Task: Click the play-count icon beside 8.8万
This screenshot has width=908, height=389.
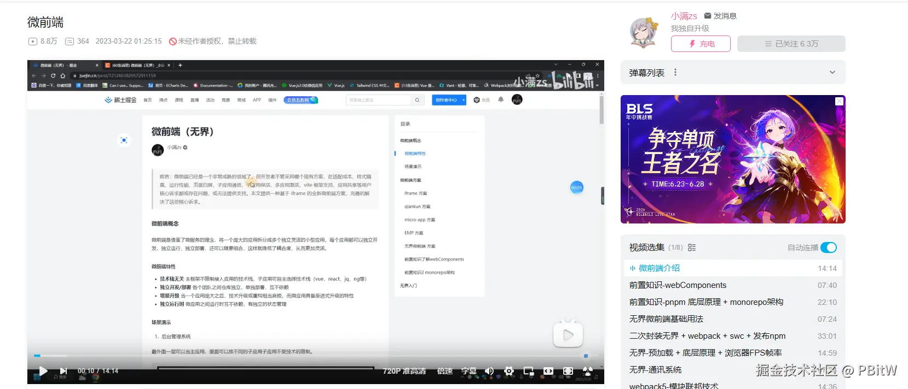Action: (x=33, y=41)
